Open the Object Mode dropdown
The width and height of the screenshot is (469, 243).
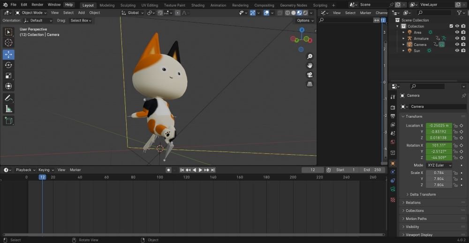(x=31, y=13)
